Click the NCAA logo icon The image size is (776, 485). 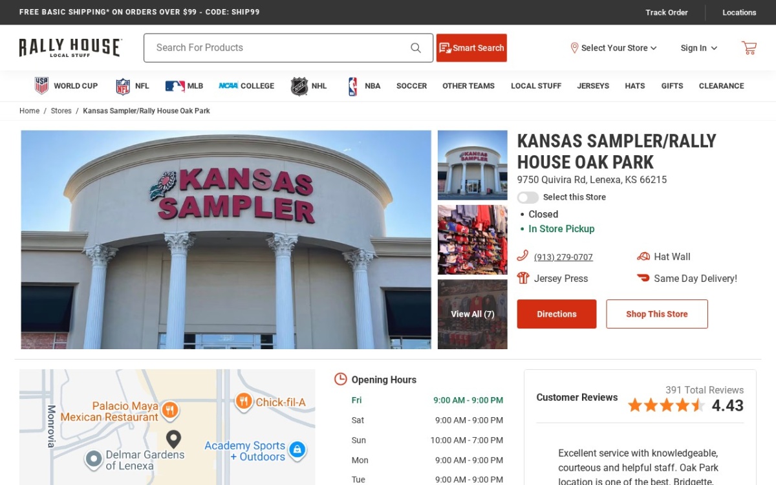click(x=228, y=86)
